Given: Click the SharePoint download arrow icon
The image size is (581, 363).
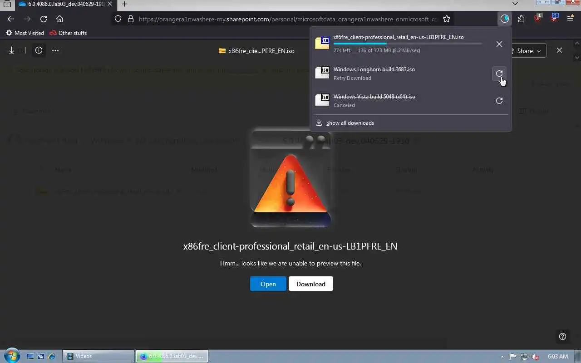Looking at the screenshot, I should tap(12, 50).
